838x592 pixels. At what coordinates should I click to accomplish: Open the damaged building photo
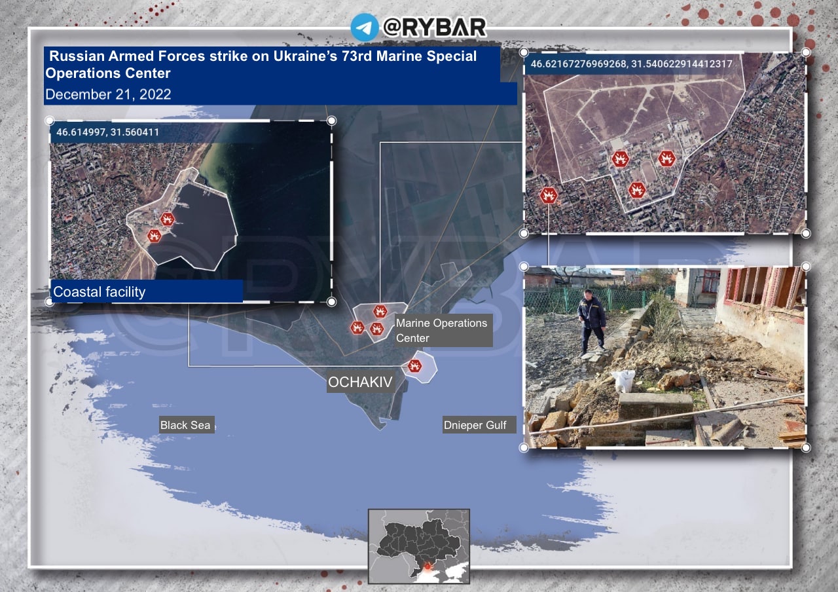coord(665,358)
